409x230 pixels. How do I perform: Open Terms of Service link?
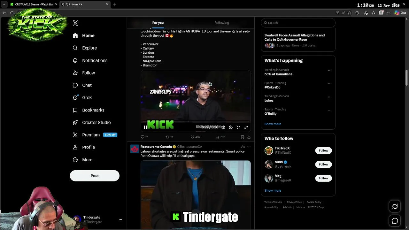273,202
